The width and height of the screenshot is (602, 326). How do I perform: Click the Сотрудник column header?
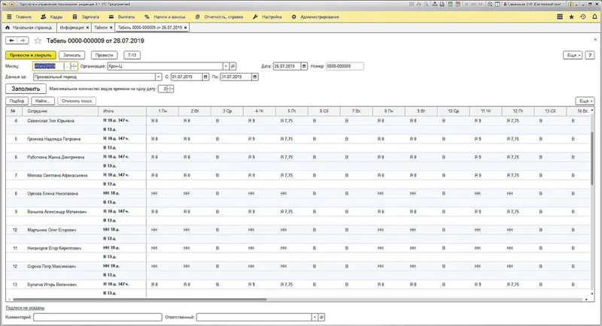point(60,111)
